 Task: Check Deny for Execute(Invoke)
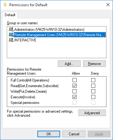pyautogui.click(x=93, y=97)
